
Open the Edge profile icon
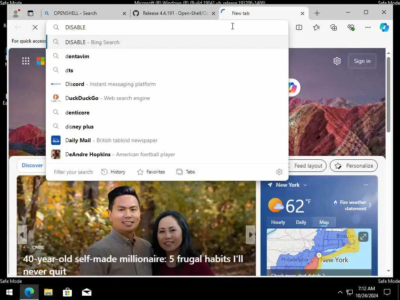pos(16,13)
